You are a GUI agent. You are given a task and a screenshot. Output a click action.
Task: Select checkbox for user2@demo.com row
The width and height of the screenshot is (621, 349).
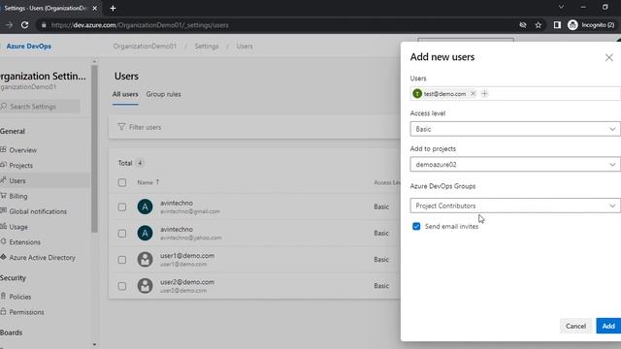click(x=122, y=286)
